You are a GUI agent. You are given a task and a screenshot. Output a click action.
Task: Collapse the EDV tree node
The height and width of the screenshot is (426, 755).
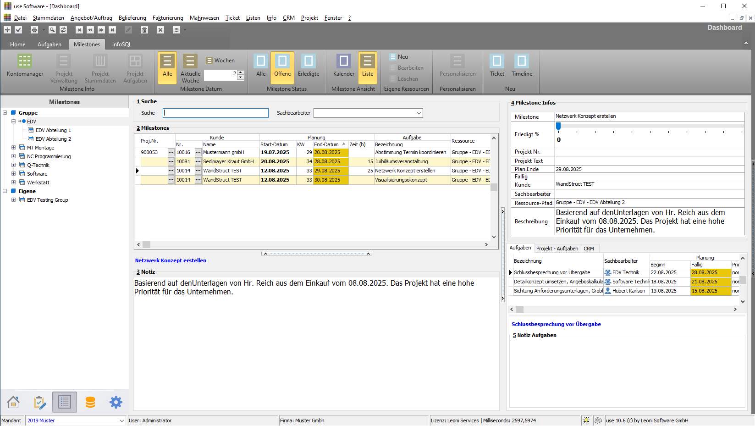(x=13, y=122)
